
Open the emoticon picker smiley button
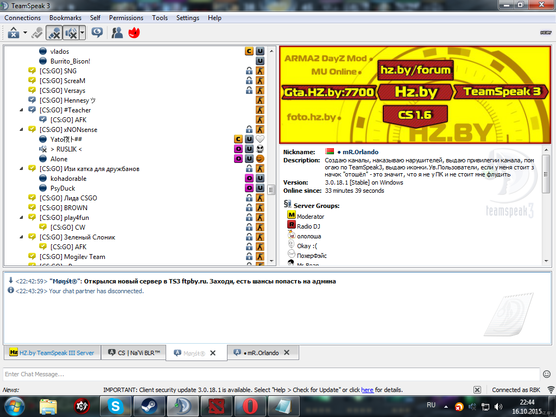(x=547, y=374)
